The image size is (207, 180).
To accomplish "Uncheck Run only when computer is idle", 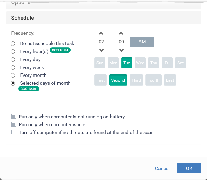I will pyautogui.click(x=14, y=124).
